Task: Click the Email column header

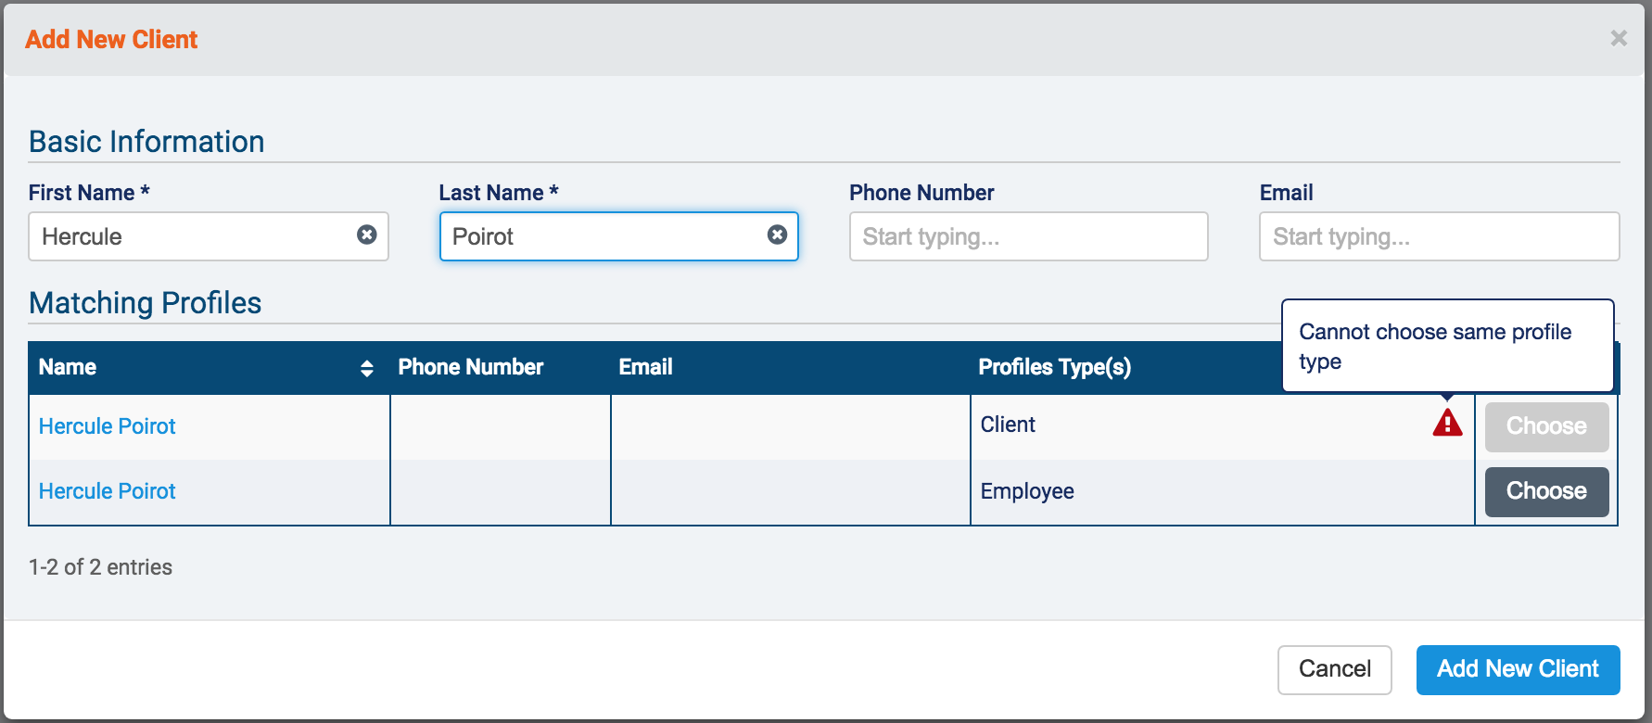Action: coord(646,367)
